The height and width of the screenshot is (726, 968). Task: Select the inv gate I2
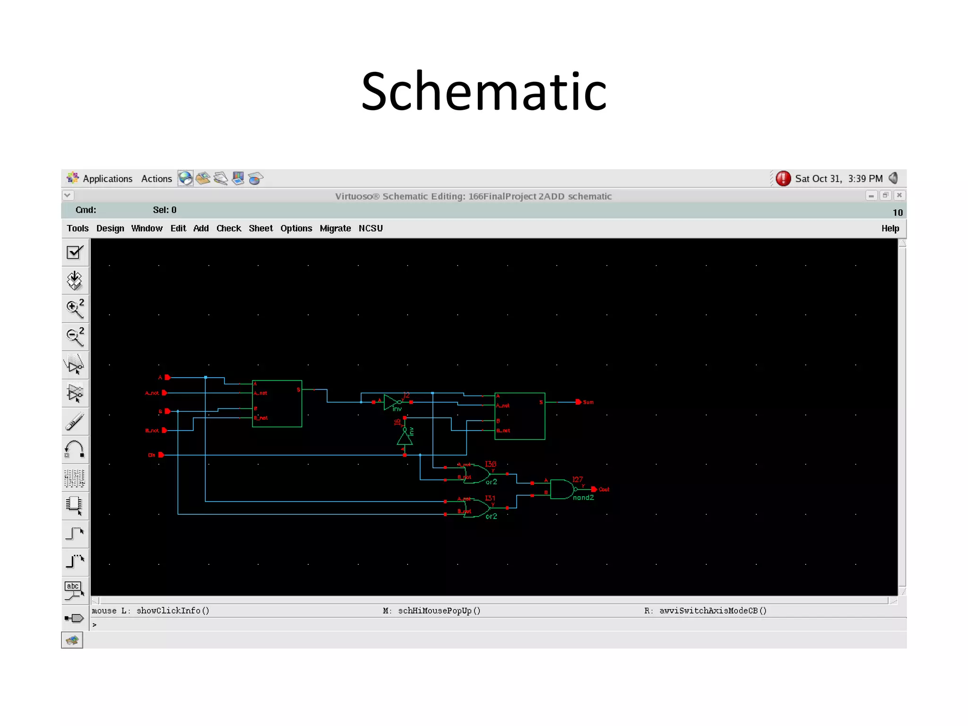pos(392,402)
